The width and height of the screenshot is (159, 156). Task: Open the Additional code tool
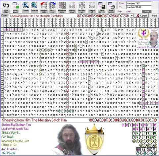[62, 7]
